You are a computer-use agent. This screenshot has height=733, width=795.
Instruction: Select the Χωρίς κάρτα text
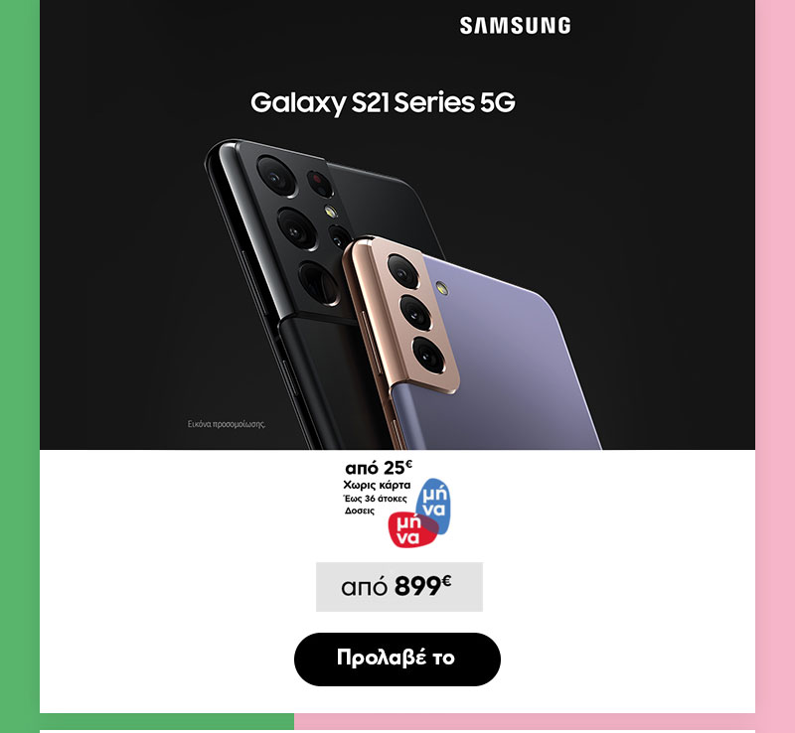[377, 485]
